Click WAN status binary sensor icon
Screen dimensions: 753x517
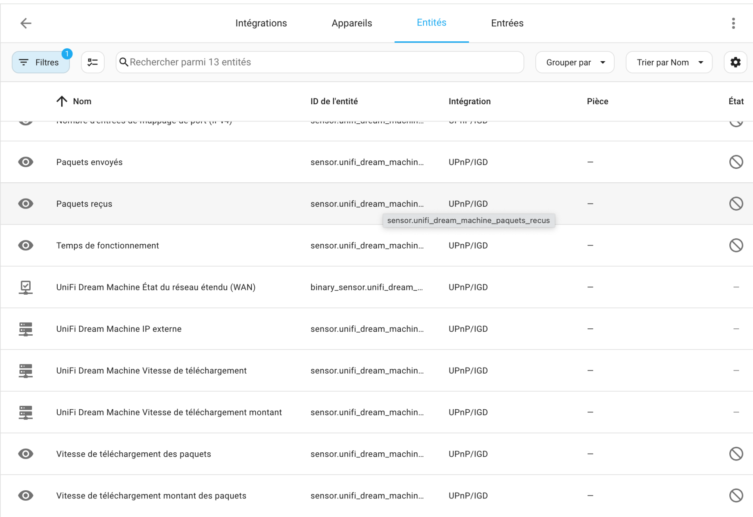tap(26, 287)
